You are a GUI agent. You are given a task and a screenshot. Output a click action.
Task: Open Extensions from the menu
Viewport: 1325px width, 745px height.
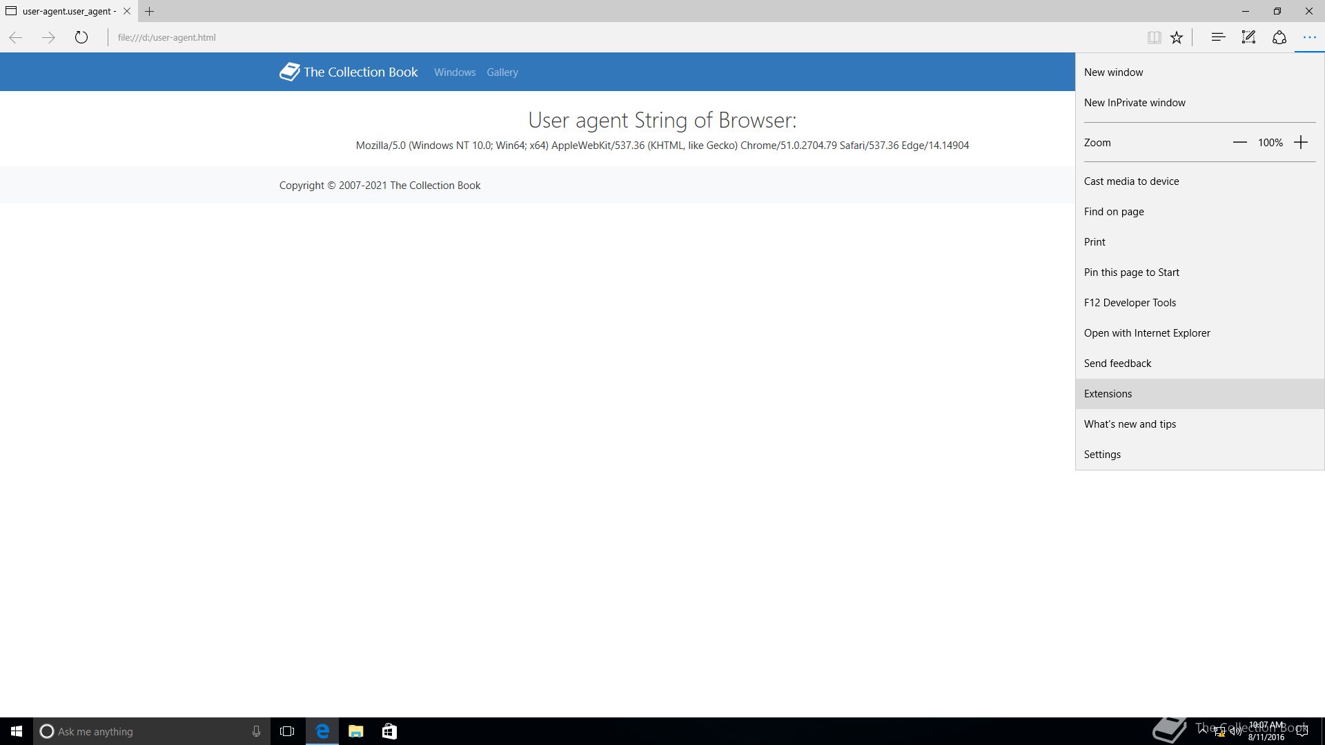[1199, 393]
